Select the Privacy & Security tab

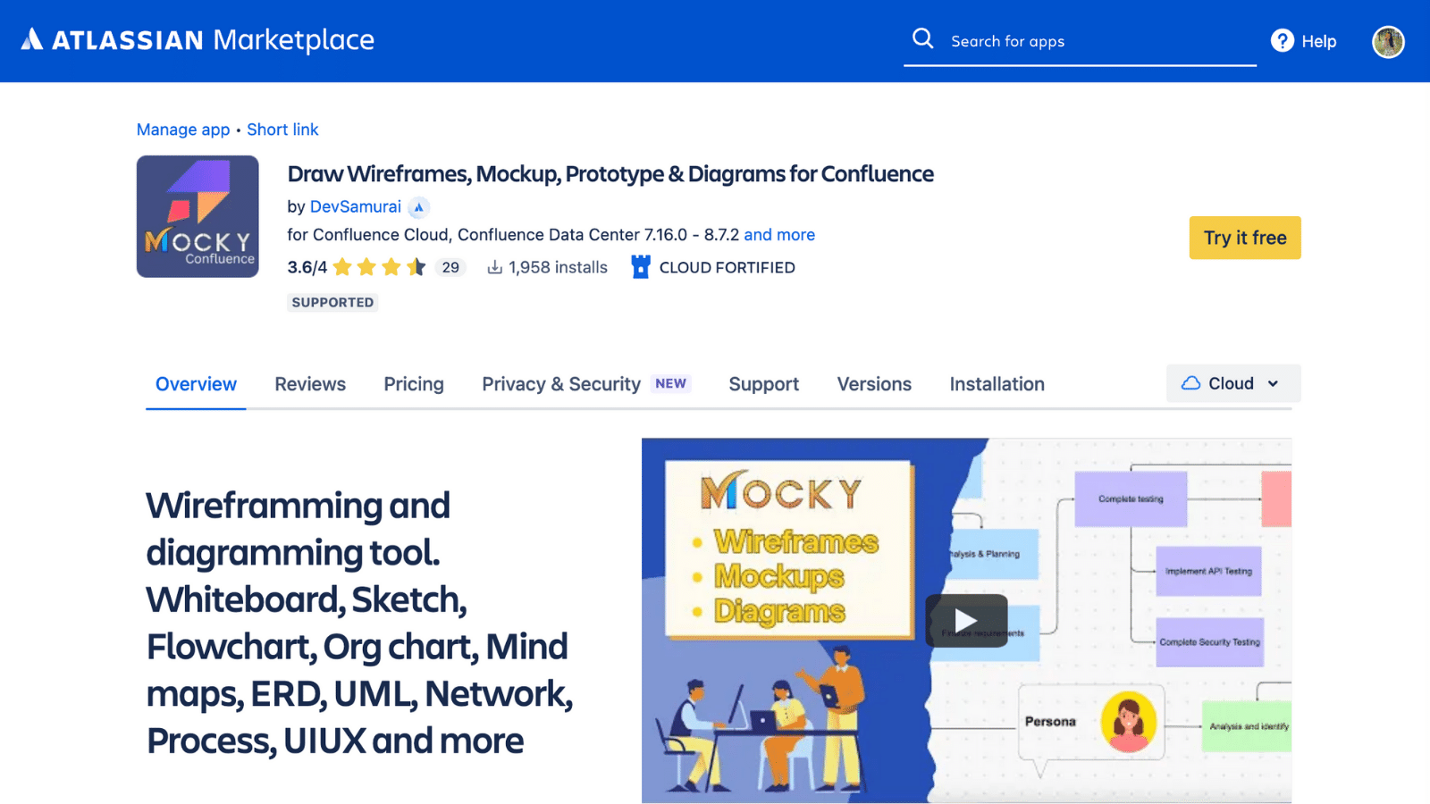(x=560, y=384)
